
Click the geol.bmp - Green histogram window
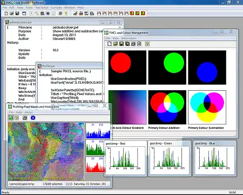pos(170,158)
